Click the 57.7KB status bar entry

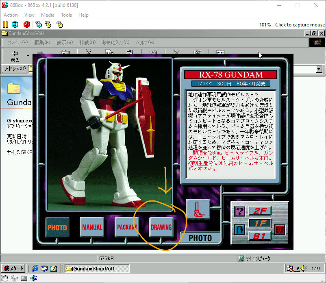106,259
